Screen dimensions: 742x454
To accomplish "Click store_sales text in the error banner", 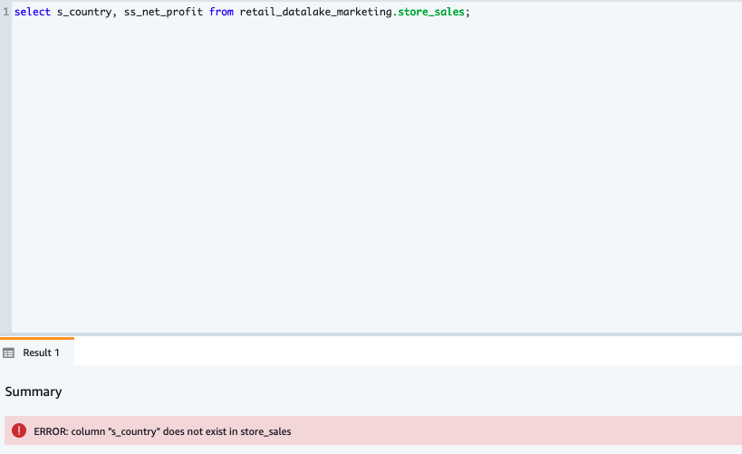I will coord(265,431).
